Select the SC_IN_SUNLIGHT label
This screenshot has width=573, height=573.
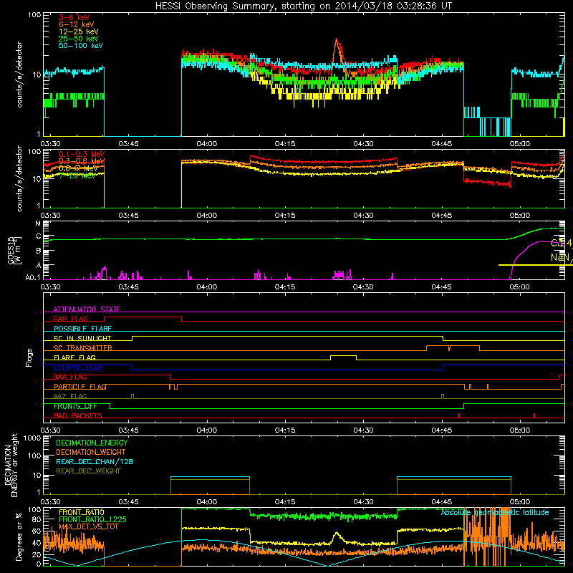coord(82,338)
